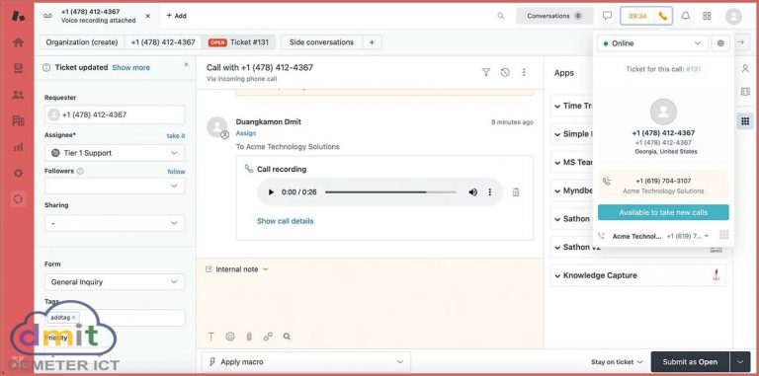Search knowledge from composer magnifier icon
This screenshot has width=759, height=376.
[287, 337]
